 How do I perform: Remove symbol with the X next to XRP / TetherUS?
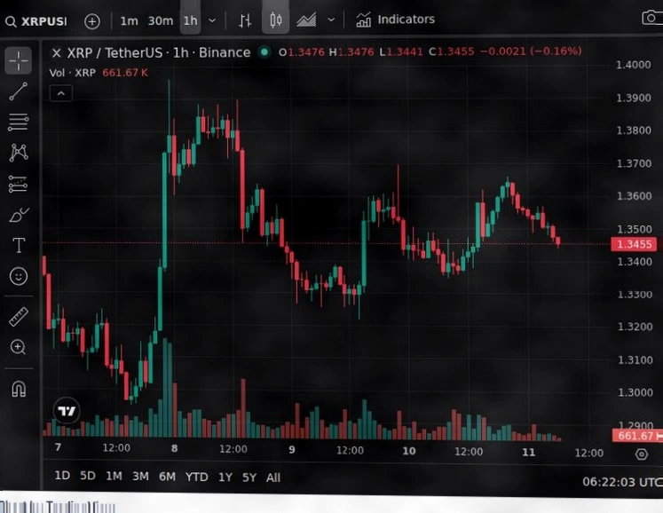click(56, 53)
